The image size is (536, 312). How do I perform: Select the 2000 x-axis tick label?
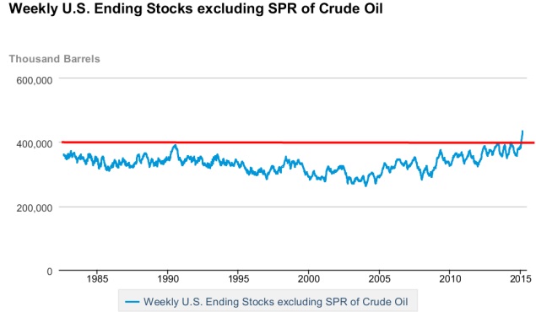[x=309, y=279]
